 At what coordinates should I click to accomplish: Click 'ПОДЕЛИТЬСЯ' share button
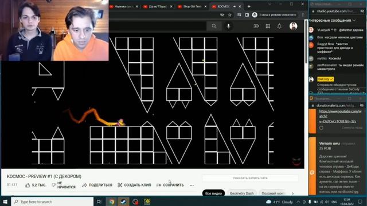pyautogui.click(x=97, y=185)
